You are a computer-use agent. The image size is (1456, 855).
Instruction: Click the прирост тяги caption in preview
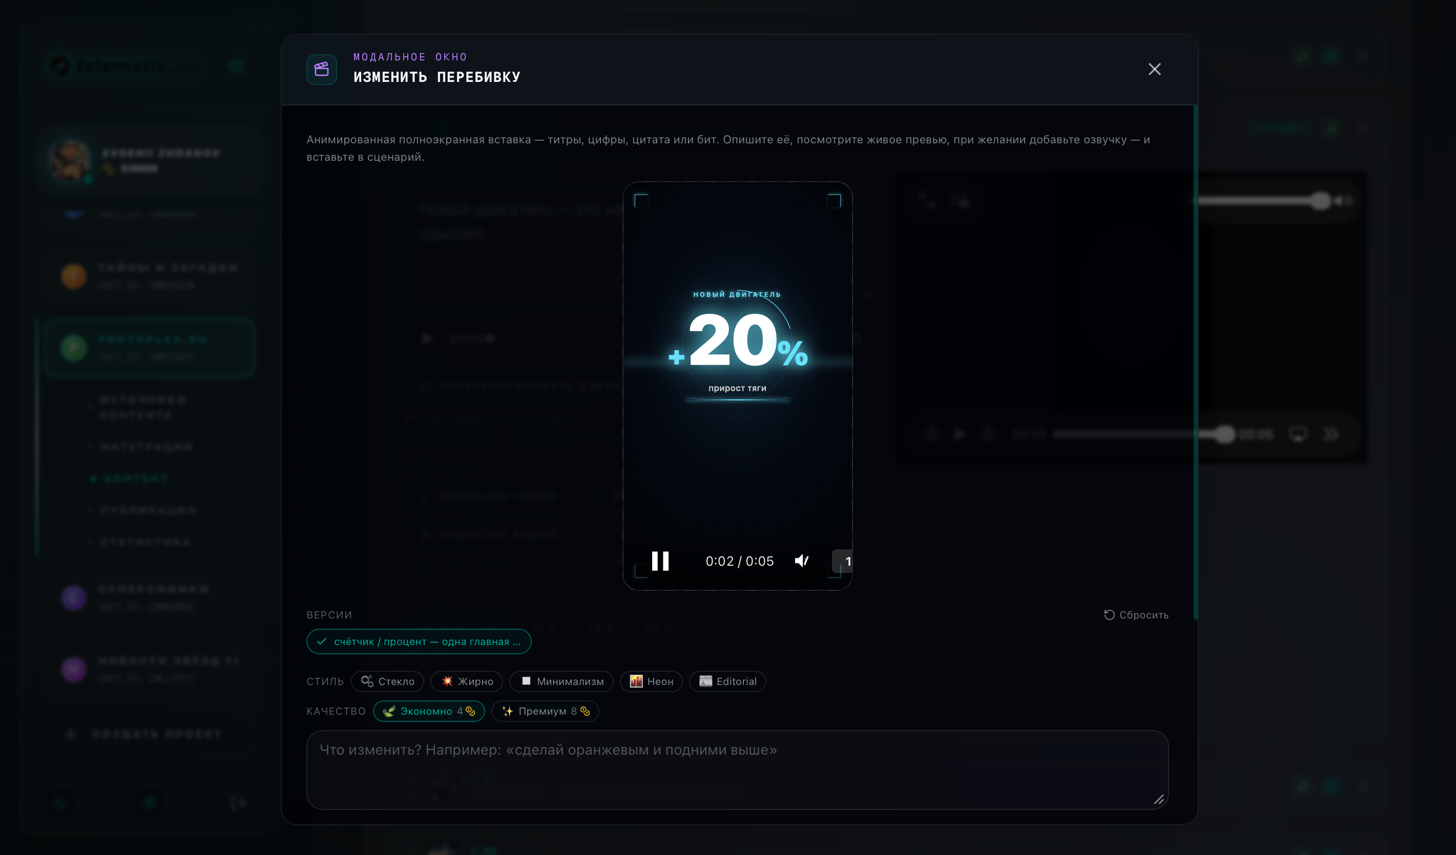[x=737, y=388]
